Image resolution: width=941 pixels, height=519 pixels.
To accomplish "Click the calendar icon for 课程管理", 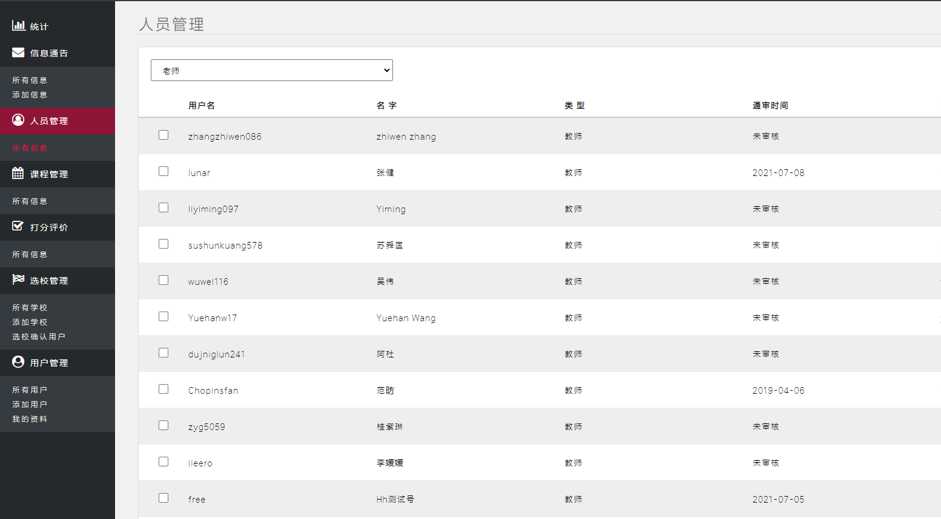I will coord(18,173).
